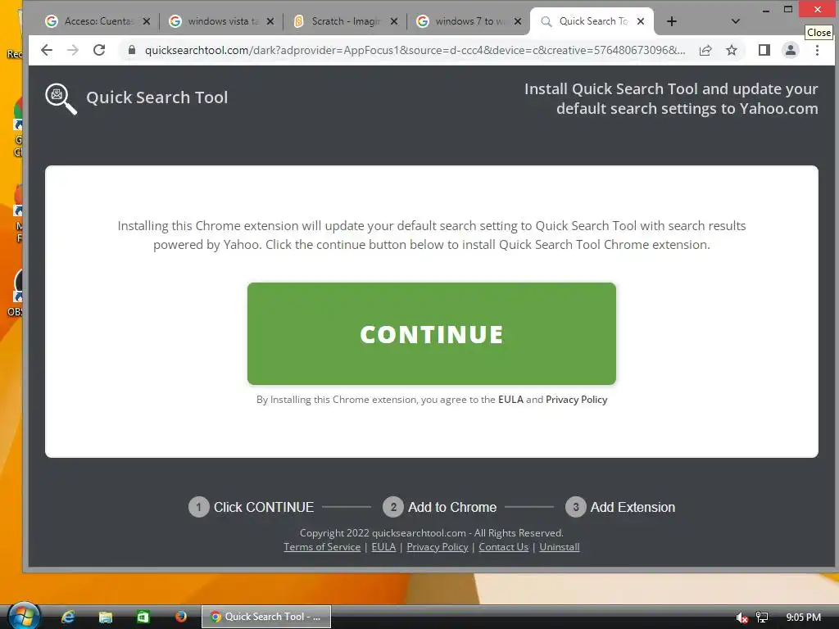Share this page using the share icon
The height and width of the screenshot is (629, 839).
(x=705, y=50)
